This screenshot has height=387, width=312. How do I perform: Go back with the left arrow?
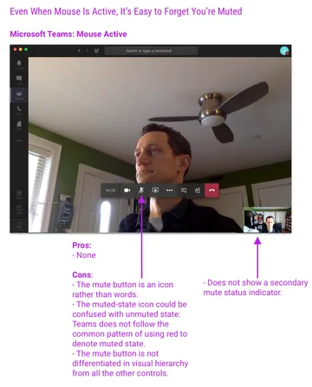(79, 51)
